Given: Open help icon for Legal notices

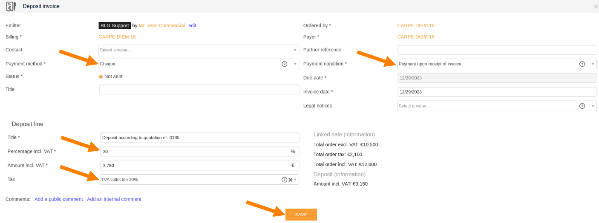Looking at the screenshot, I should tap(582, 106).
